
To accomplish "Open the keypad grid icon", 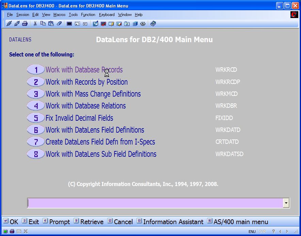I will coord(135,23).
